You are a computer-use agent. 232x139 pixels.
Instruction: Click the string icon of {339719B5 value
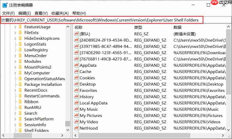[x=76, y=46]
